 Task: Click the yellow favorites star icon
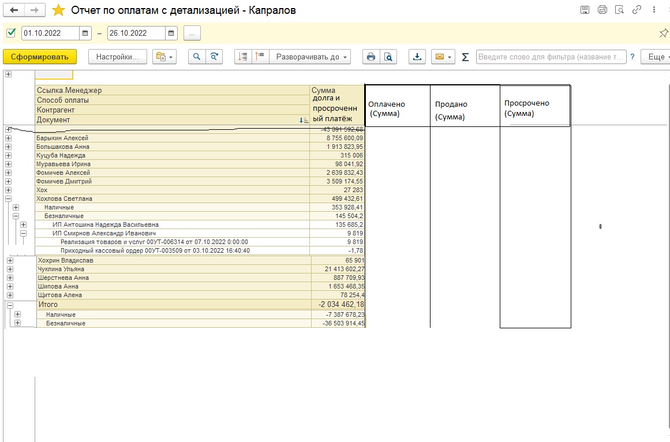pos(58,10)
